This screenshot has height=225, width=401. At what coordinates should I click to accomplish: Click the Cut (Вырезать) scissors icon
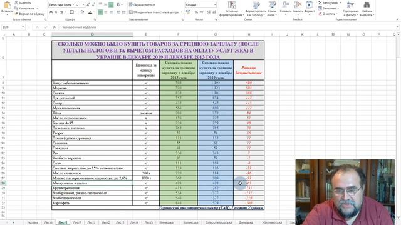click(16, 2)
